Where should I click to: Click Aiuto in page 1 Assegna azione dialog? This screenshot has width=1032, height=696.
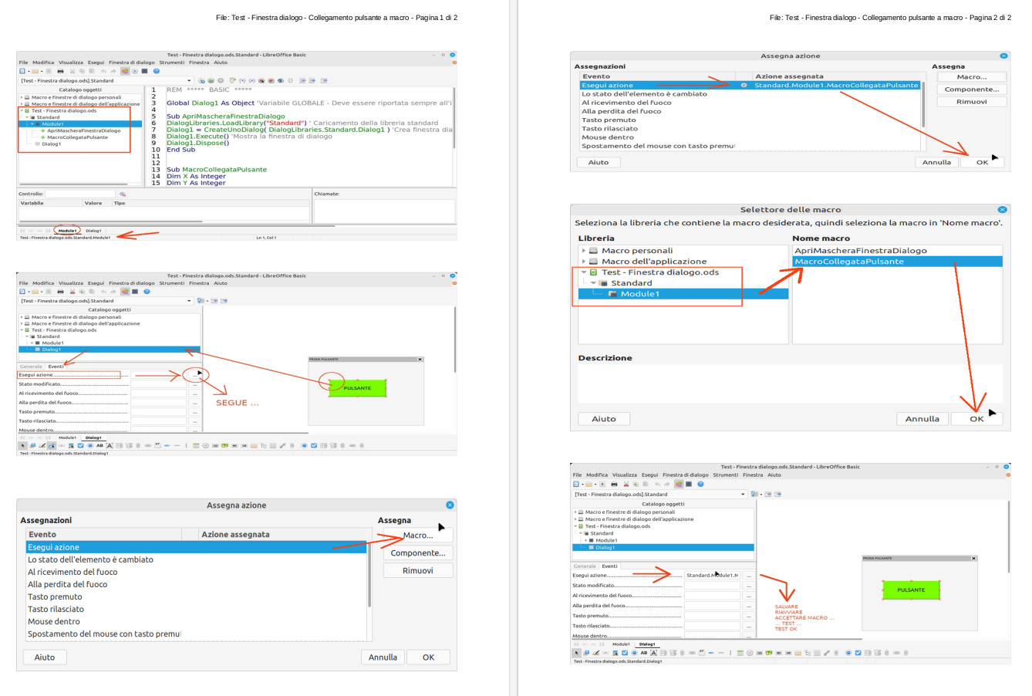pos(45,657)
